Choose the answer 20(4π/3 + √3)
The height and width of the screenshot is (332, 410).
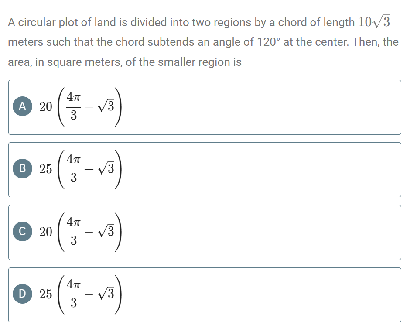point(205,107)
